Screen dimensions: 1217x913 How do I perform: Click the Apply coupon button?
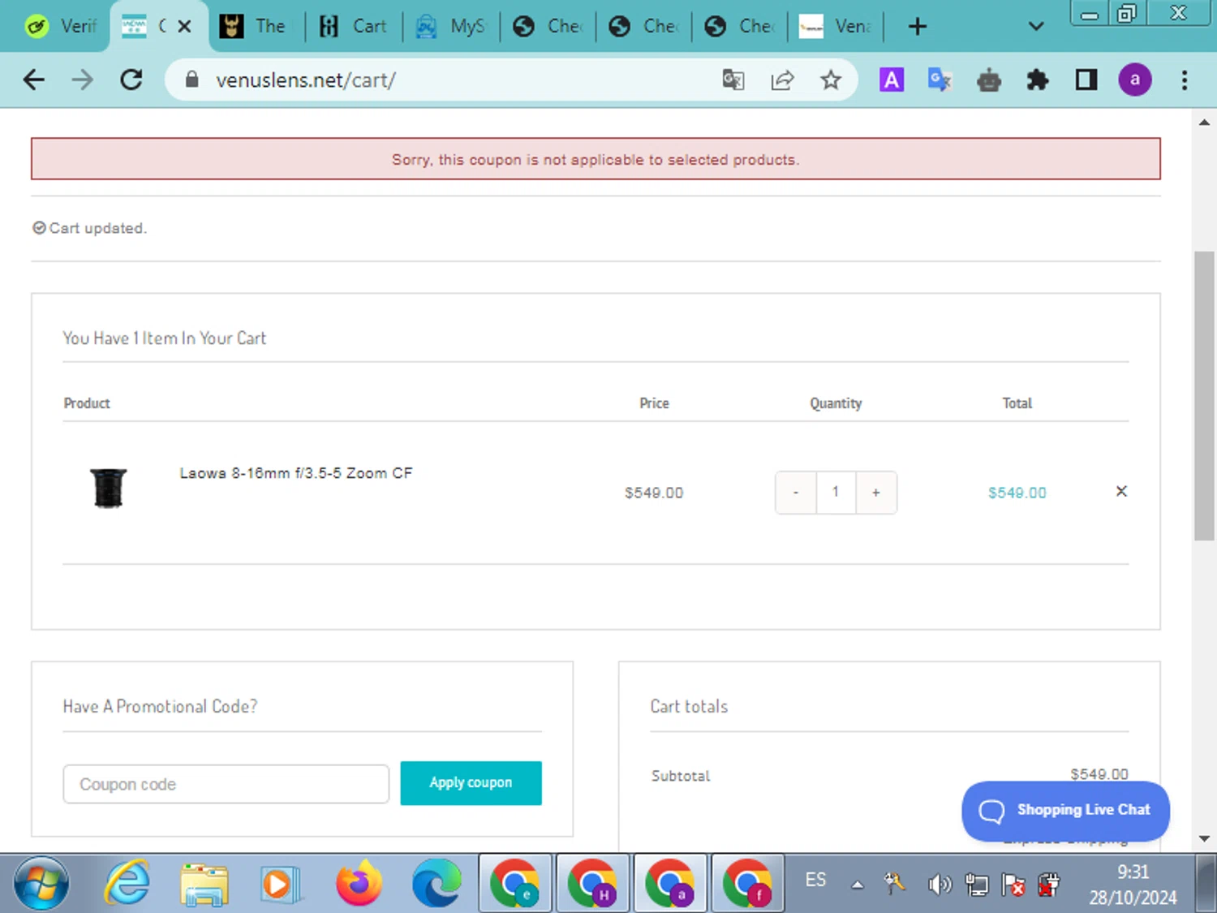coord(471,783)
